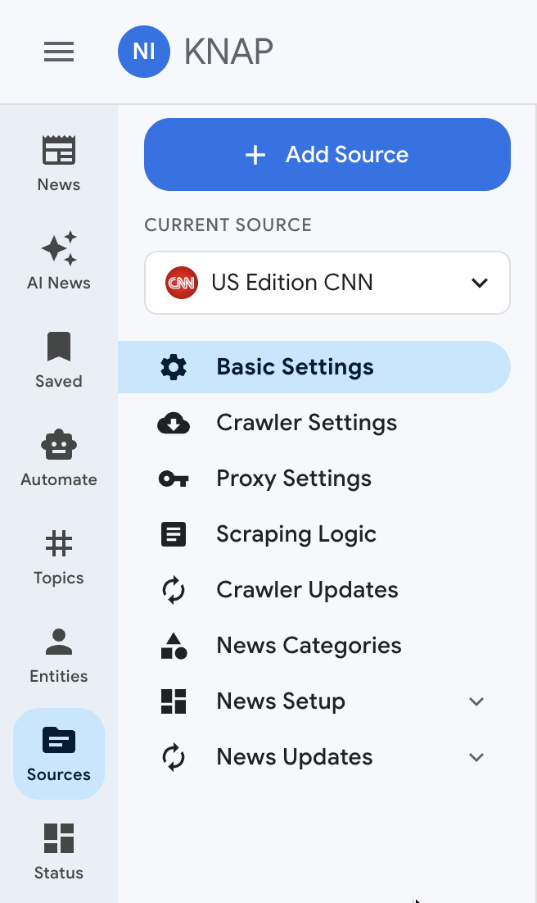Expand the News Setup submenu chevron
537x903 pixels.
click(x=476, y=701)
